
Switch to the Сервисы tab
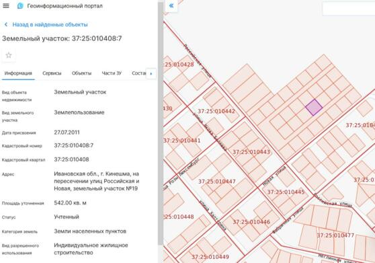pos(52,73)
